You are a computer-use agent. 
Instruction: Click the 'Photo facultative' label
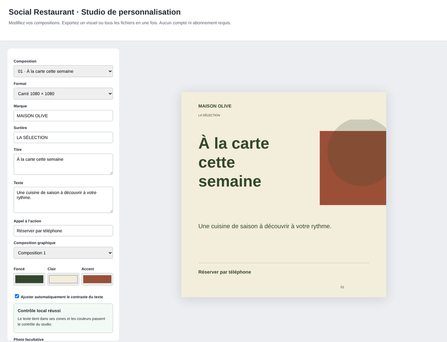click(29, 339)
